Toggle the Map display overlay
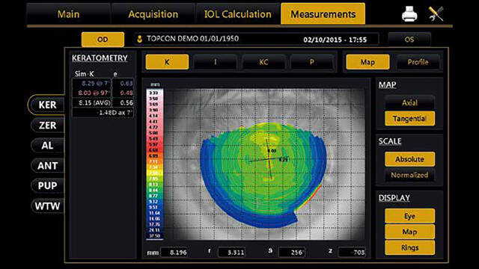Image resolution: width=479 pixels, height=269 pixels. [x=409, y=232]
